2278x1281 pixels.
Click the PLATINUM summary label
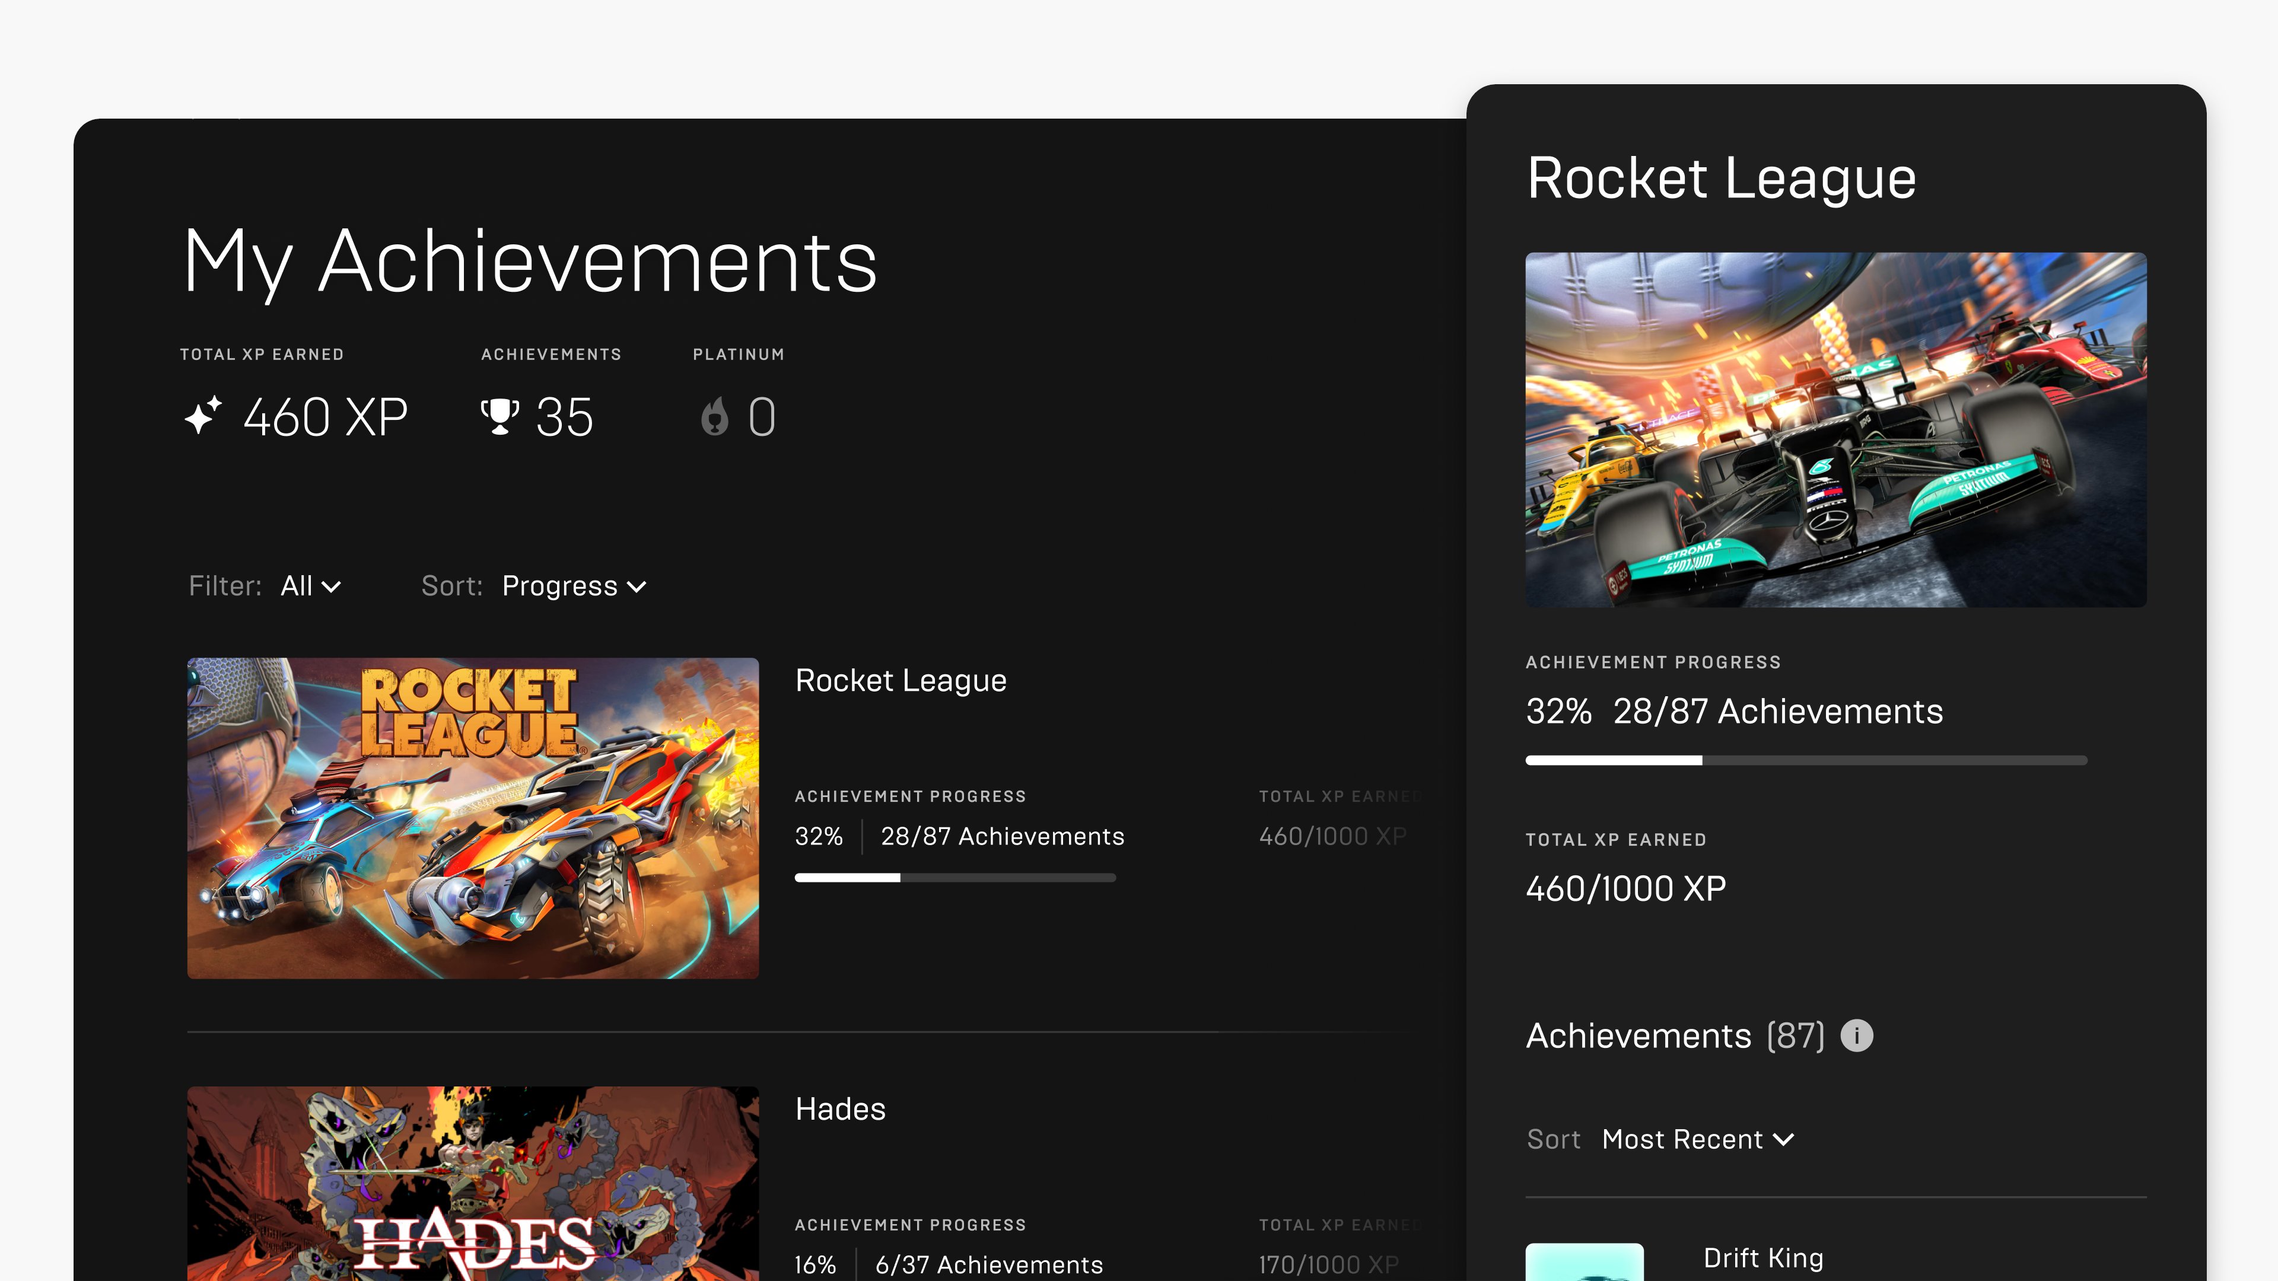(x=739, y=355)
